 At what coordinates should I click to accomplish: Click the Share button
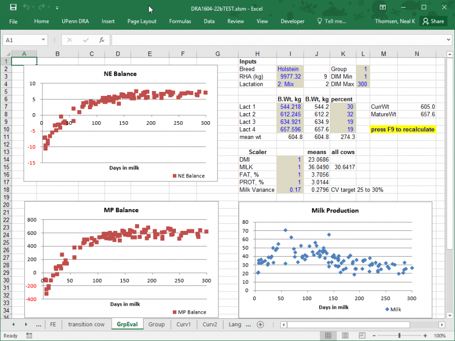[433, 21]
